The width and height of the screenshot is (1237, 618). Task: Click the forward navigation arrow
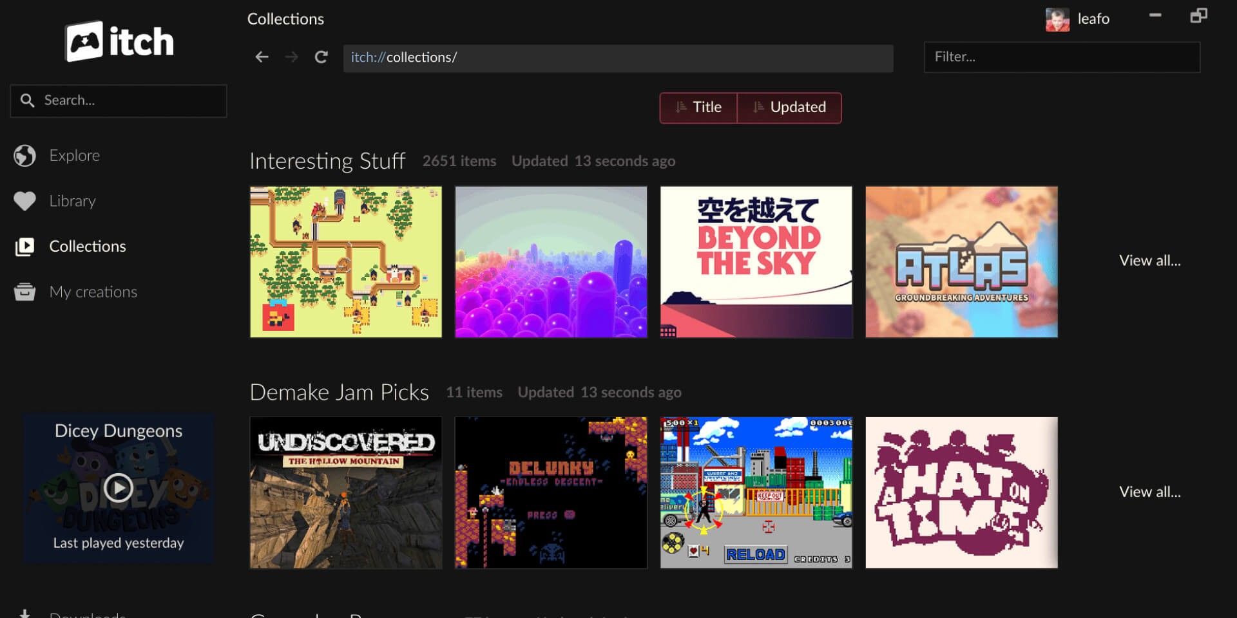292,57
